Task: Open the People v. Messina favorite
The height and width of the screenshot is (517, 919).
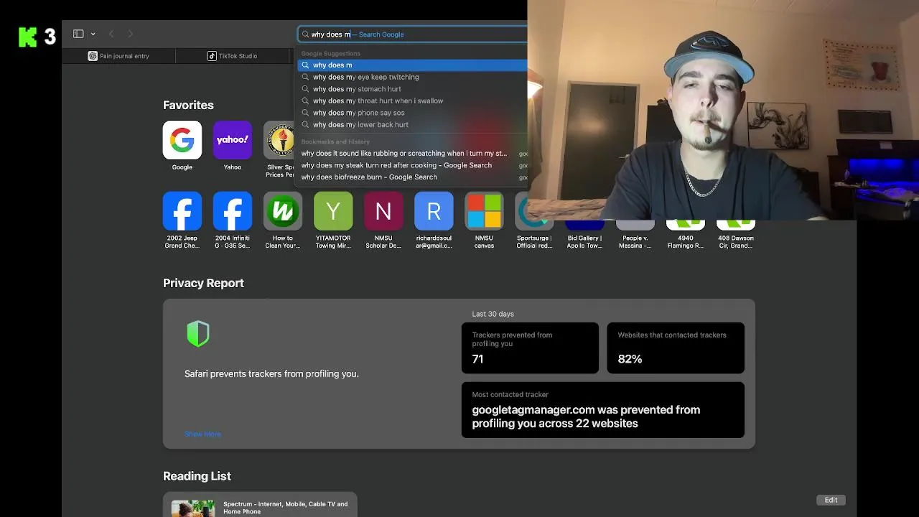Action: [635, 225]
